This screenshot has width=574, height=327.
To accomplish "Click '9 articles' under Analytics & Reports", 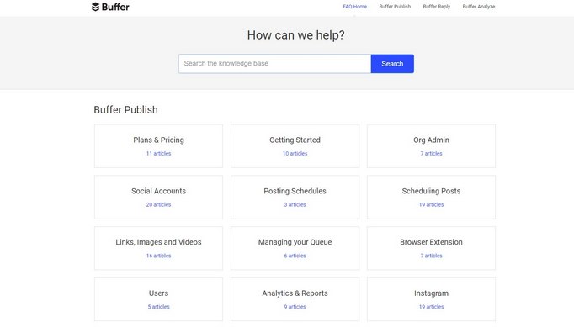I will coord(295,307).
